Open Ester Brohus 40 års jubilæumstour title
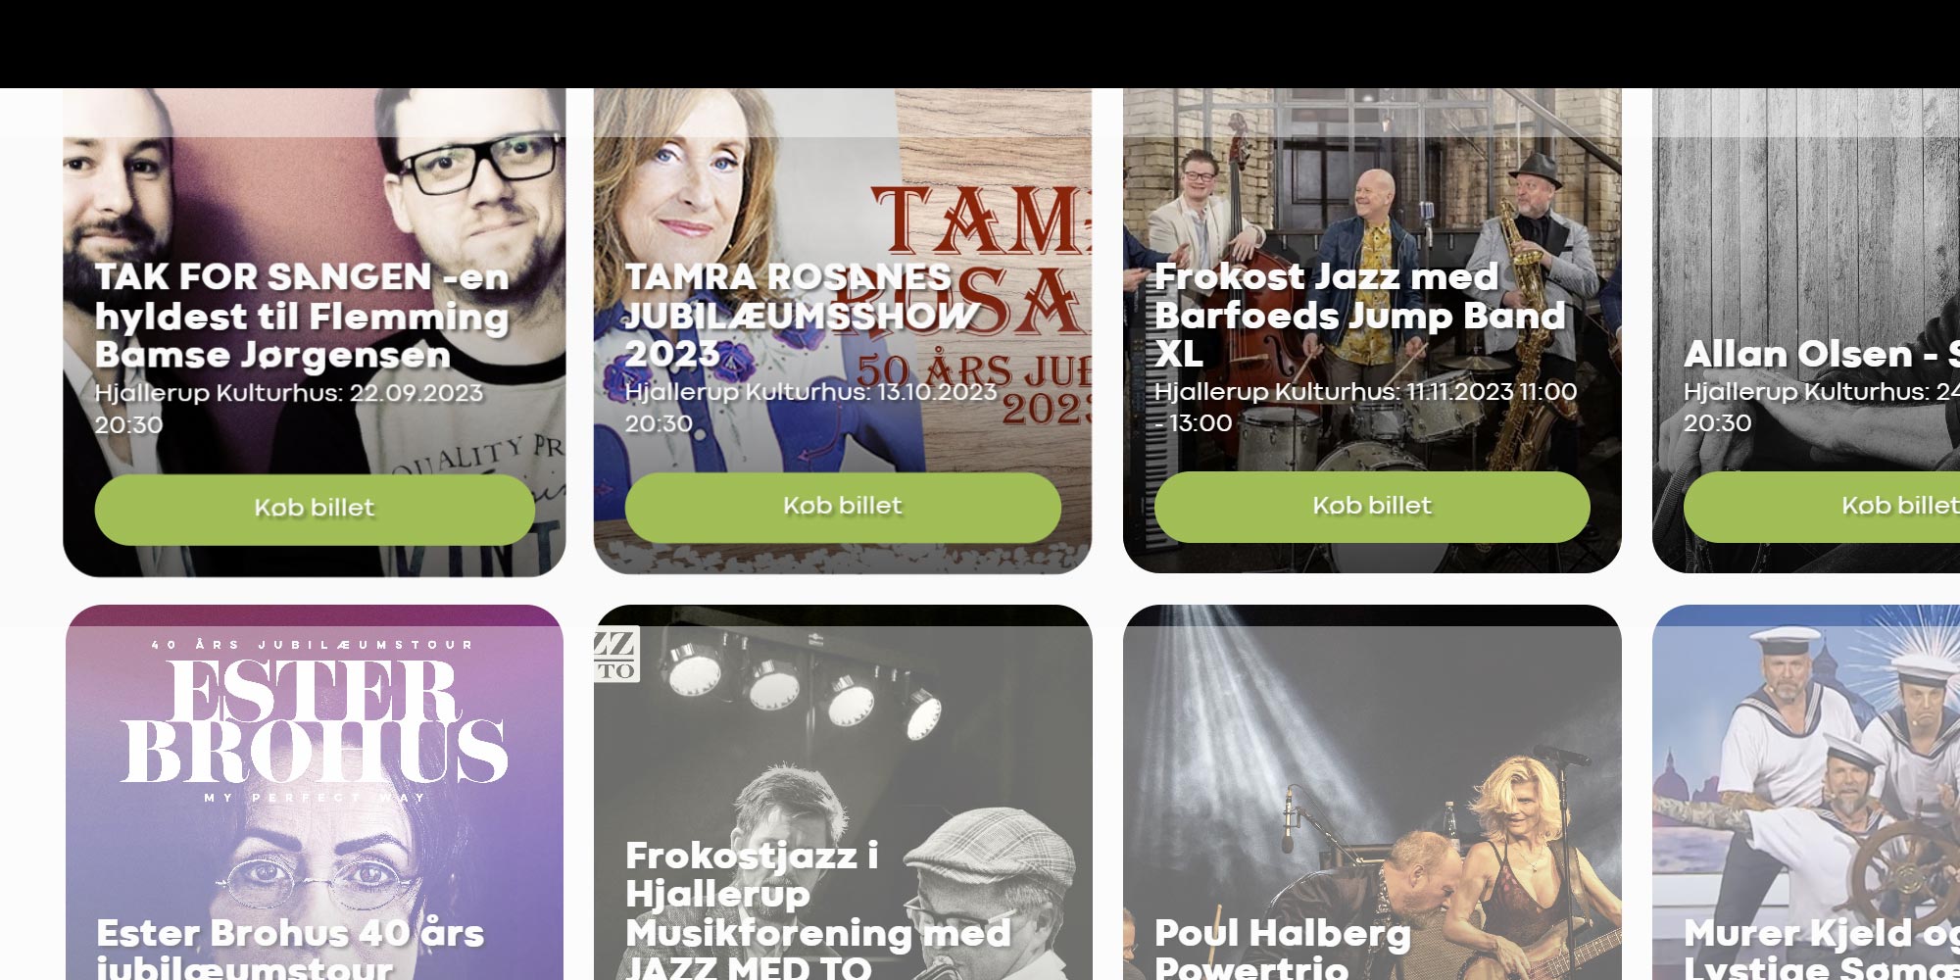 click(x=290, y=948)
